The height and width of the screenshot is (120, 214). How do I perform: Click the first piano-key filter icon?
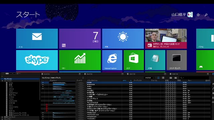point(171,78)
